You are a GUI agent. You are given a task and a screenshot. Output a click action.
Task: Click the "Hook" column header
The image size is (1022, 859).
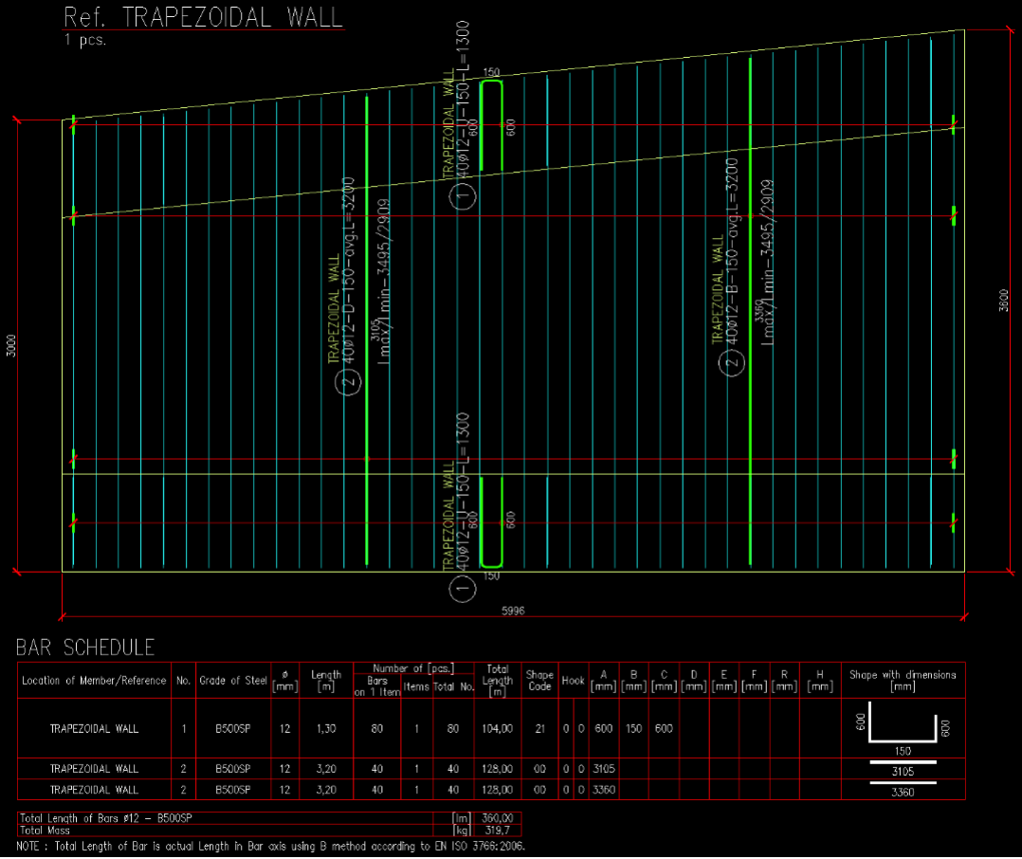point(573,681)
